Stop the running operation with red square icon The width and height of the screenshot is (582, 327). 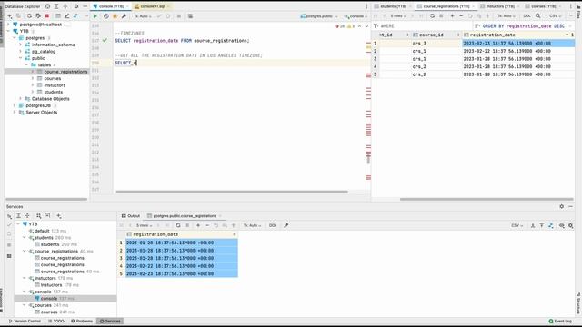pyautogui.click(x=47, y=16)
